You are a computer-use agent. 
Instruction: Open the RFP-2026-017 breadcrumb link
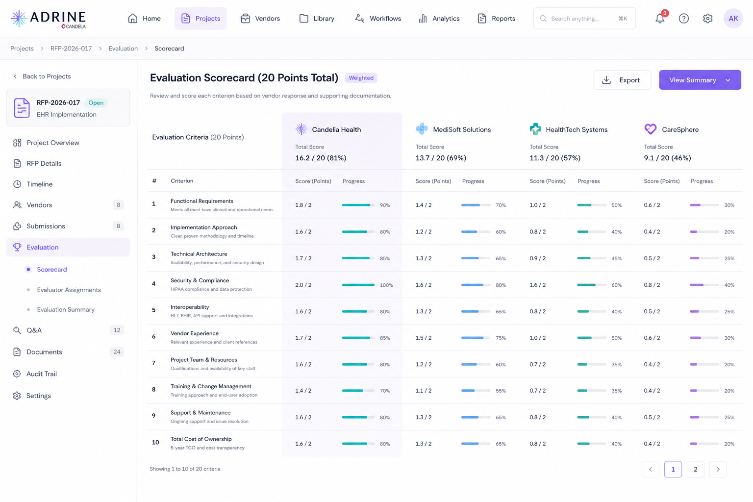pos(71,49)
